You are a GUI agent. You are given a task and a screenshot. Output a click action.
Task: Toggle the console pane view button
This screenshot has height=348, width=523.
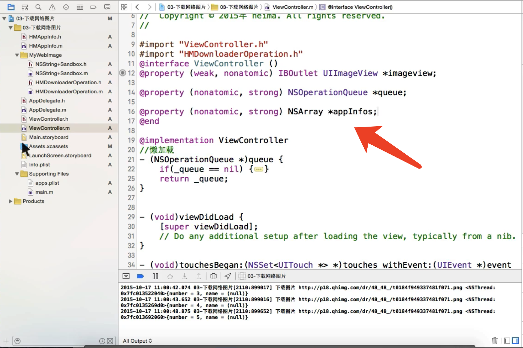[515, 340]
